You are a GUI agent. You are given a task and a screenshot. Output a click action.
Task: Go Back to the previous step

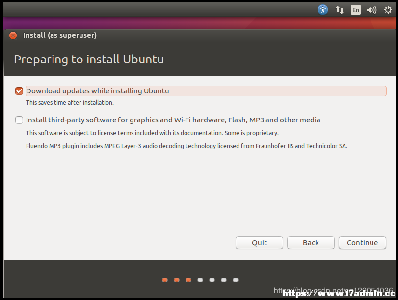pyautogui.click(x=311, y=243)
